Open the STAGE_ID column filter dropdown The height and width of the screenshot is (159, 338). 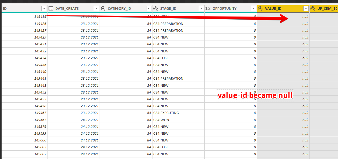[201, 8]
